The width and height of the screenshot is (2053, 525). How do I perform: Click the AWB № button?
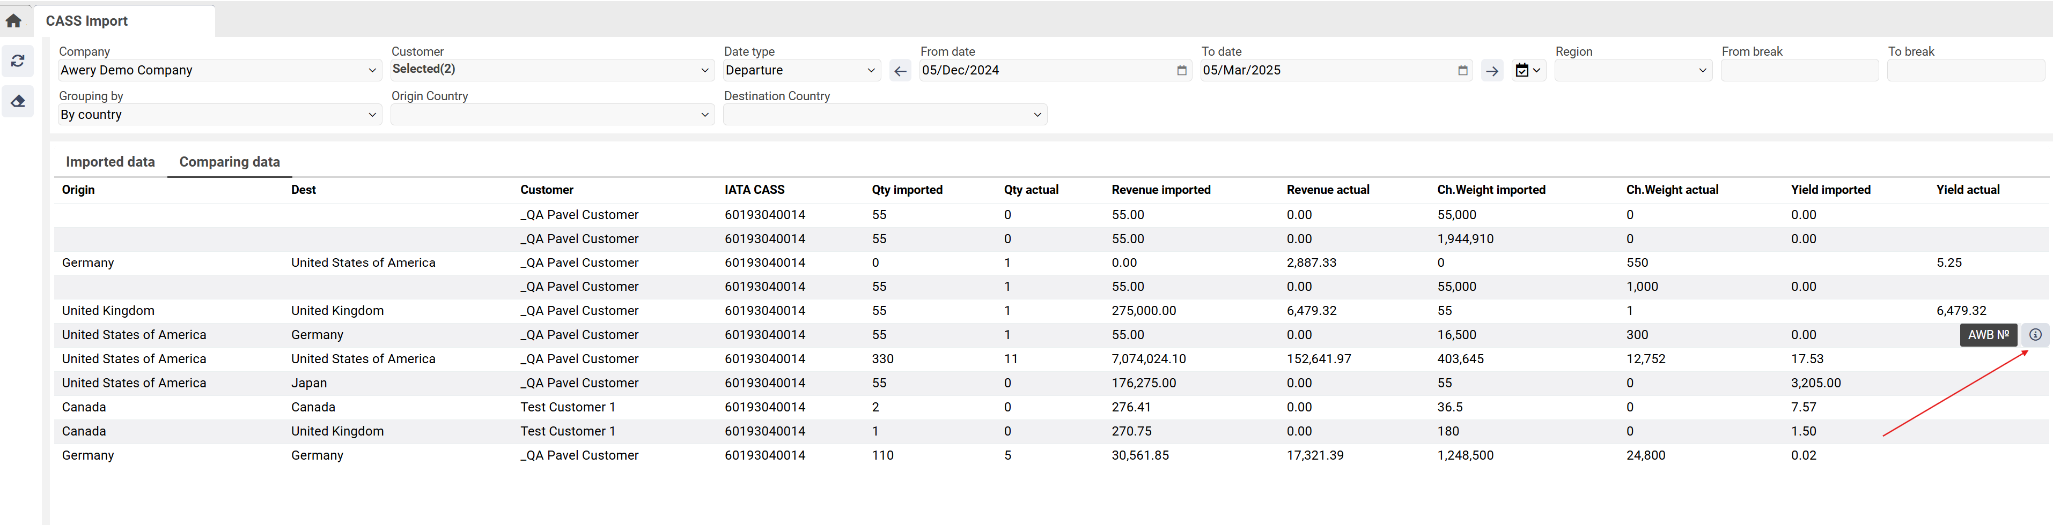click(x=1988, y=335)
